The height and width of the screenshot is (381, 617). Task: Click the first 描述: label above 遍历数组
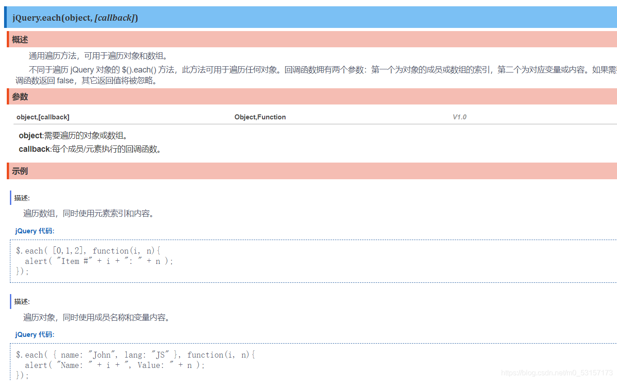point(22,198)
